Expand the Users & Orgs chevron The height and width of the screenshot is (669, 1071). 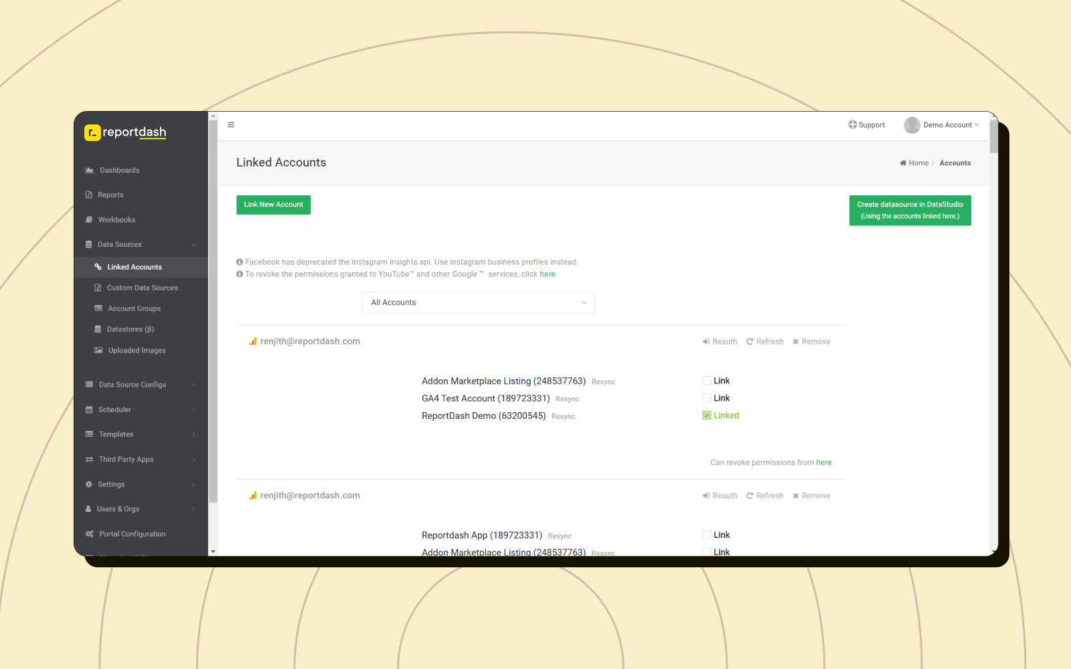(x=194, y=509)
